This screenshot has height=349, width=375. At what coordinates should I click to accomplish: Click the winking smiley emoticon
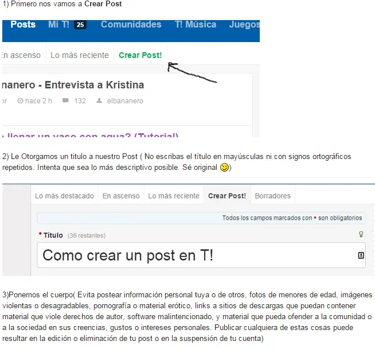[x=224, y=167]
